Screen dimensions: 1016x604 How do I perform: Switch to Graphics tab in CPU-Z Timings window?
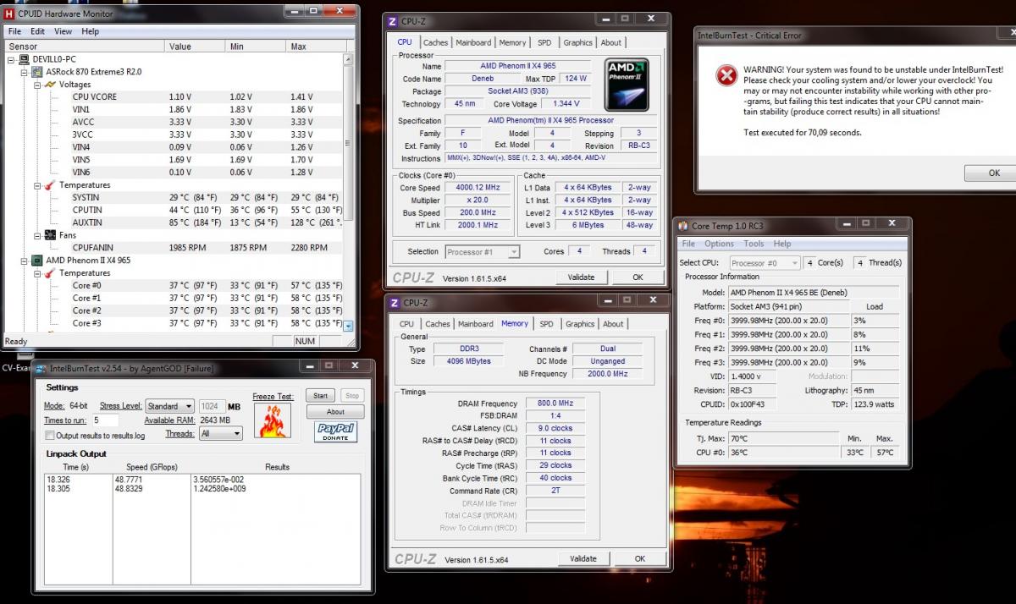coord(580,324)
